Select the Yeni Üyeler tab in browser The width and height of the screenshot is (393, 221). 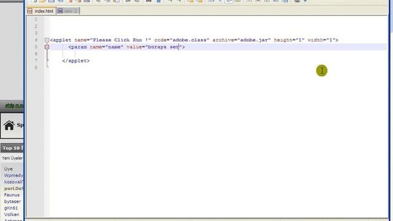click(x=12, y=158)
